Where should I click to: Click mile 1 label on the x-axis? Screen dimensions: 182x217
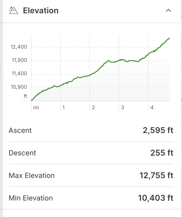tap(64, 107)
